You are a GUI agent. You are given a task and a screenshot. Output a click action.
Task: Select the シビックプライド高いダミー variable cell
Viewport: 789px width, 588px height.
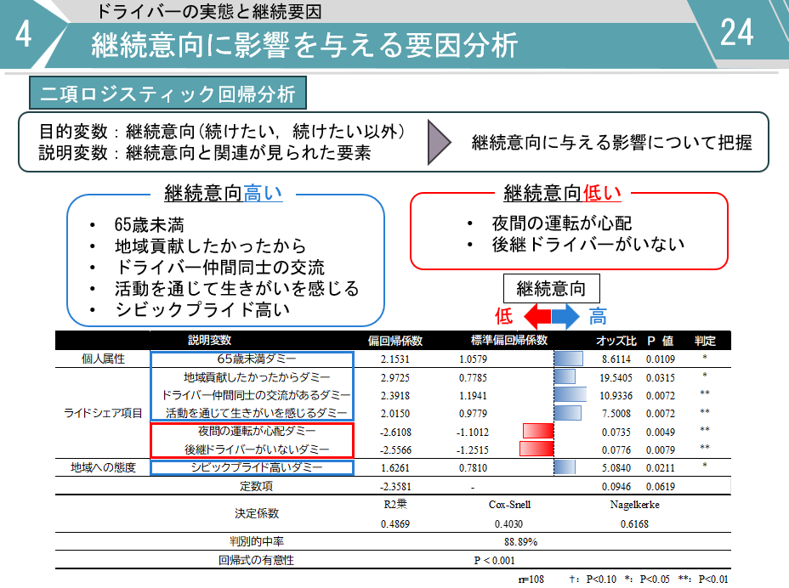252,467
